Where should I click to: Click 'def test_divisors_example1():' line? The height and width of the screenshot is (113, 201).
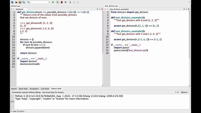point(128,18)
